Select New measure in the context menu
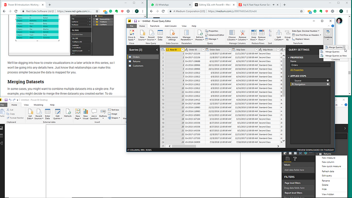The image size is (352, 198). click(x=328, y=158)
